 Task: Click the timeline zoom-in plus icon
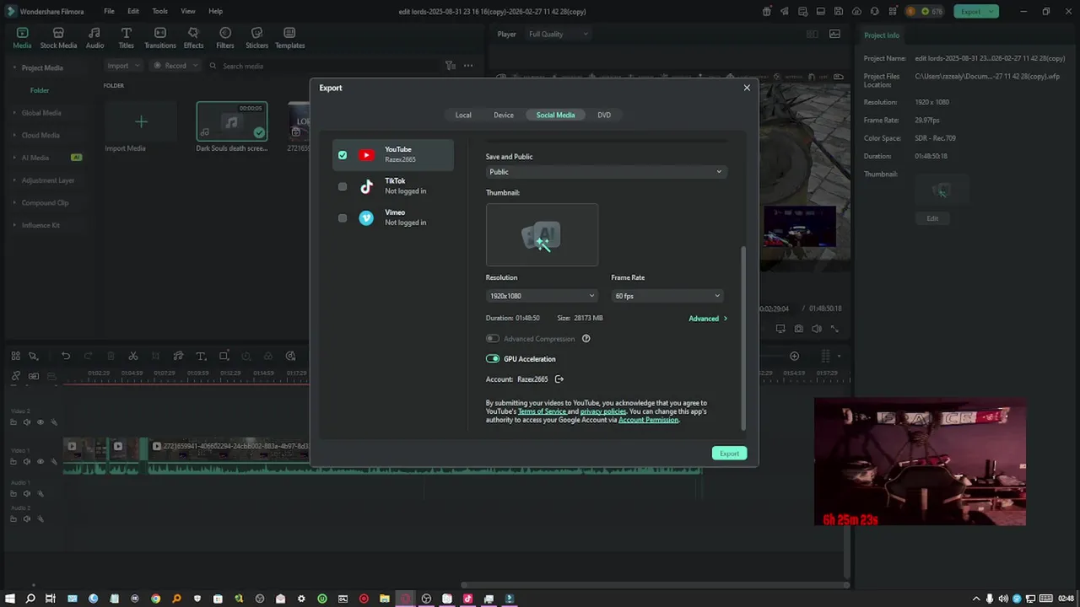click(794, 356)
